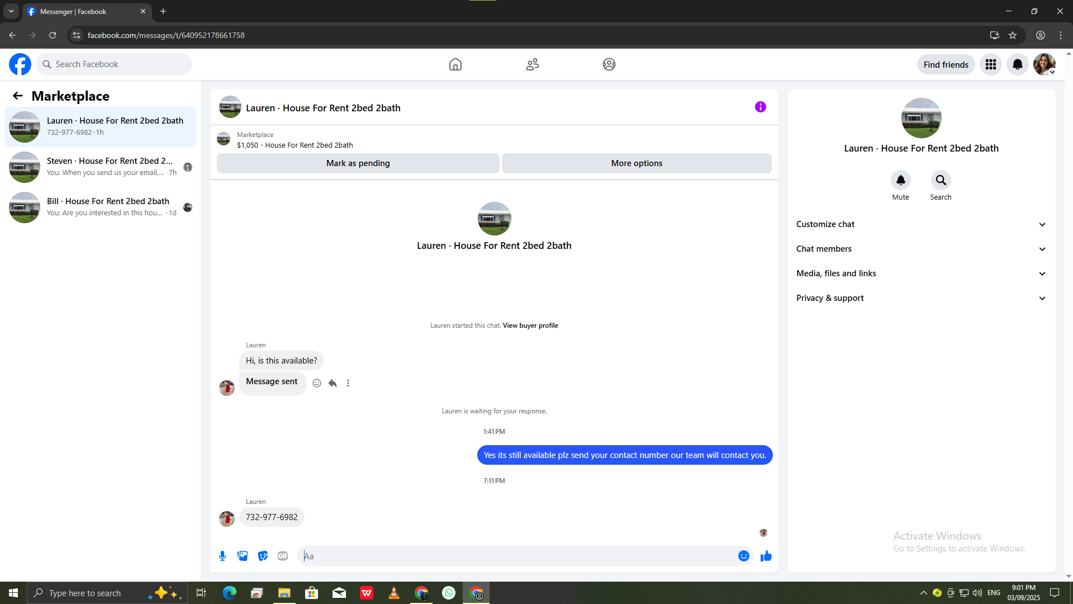The height and width of the screenshot is (604, 1073).
Task: Open the Bill conversation
Action: [101, 207]
